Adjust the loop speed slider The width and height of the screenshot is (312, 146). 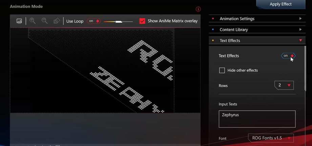(x=118, y=21)
